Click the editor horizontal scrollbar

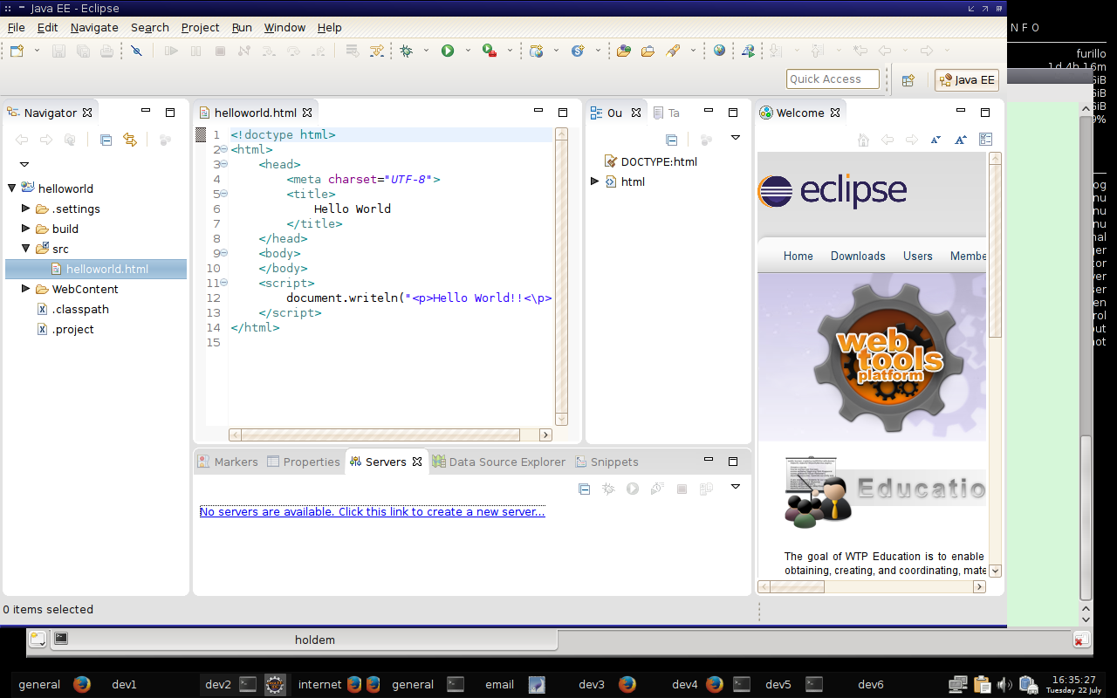[x=390, y=435]
